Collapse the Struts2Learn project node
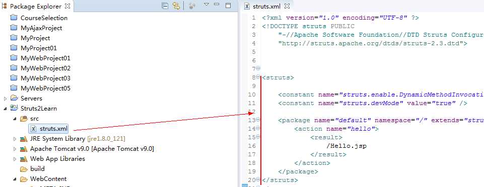Image resolution: width=484 pixels, height=187 pixels. (5, 109)
